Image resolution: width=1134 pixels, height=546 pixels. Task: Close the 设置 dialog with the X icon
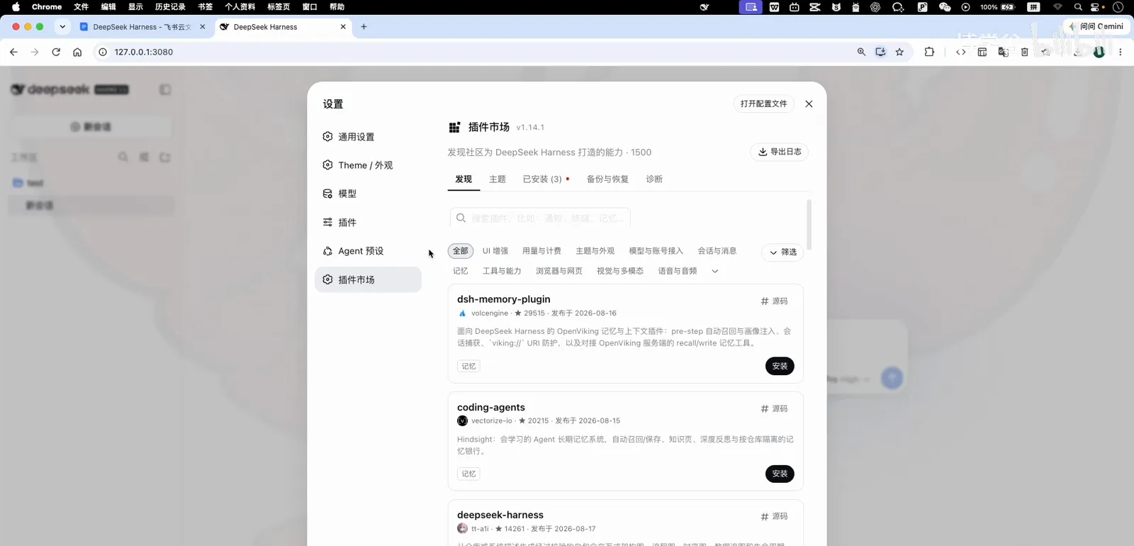pyautogui.click(x=809, y=104)
